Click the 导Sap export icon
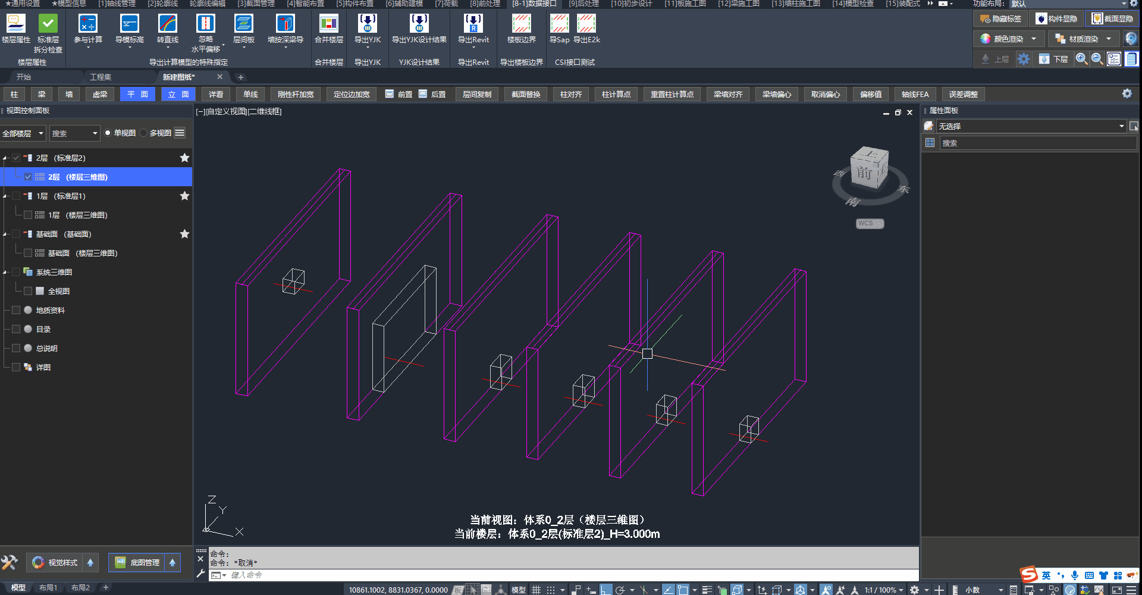The height and width of the screenshot is (595, 1142). coord(559,24)
